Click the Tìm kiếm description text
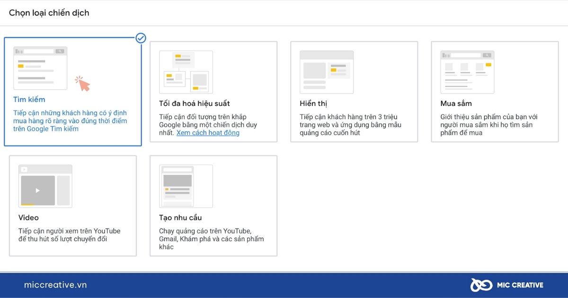This screenshot has width=568, height=298. [x=70, y=121]
